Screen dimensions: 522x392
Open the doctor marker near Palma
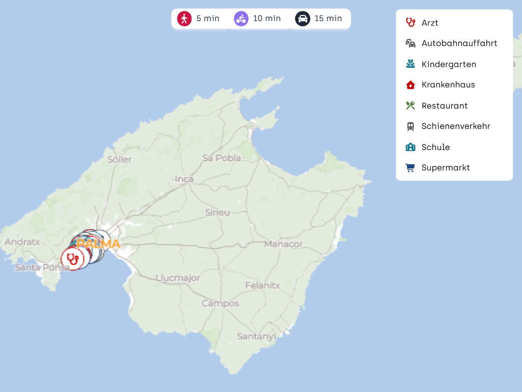(x=72, y=259)
